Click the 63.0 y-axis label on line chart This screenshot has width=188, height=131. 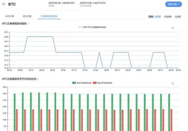tap(7, 37)
